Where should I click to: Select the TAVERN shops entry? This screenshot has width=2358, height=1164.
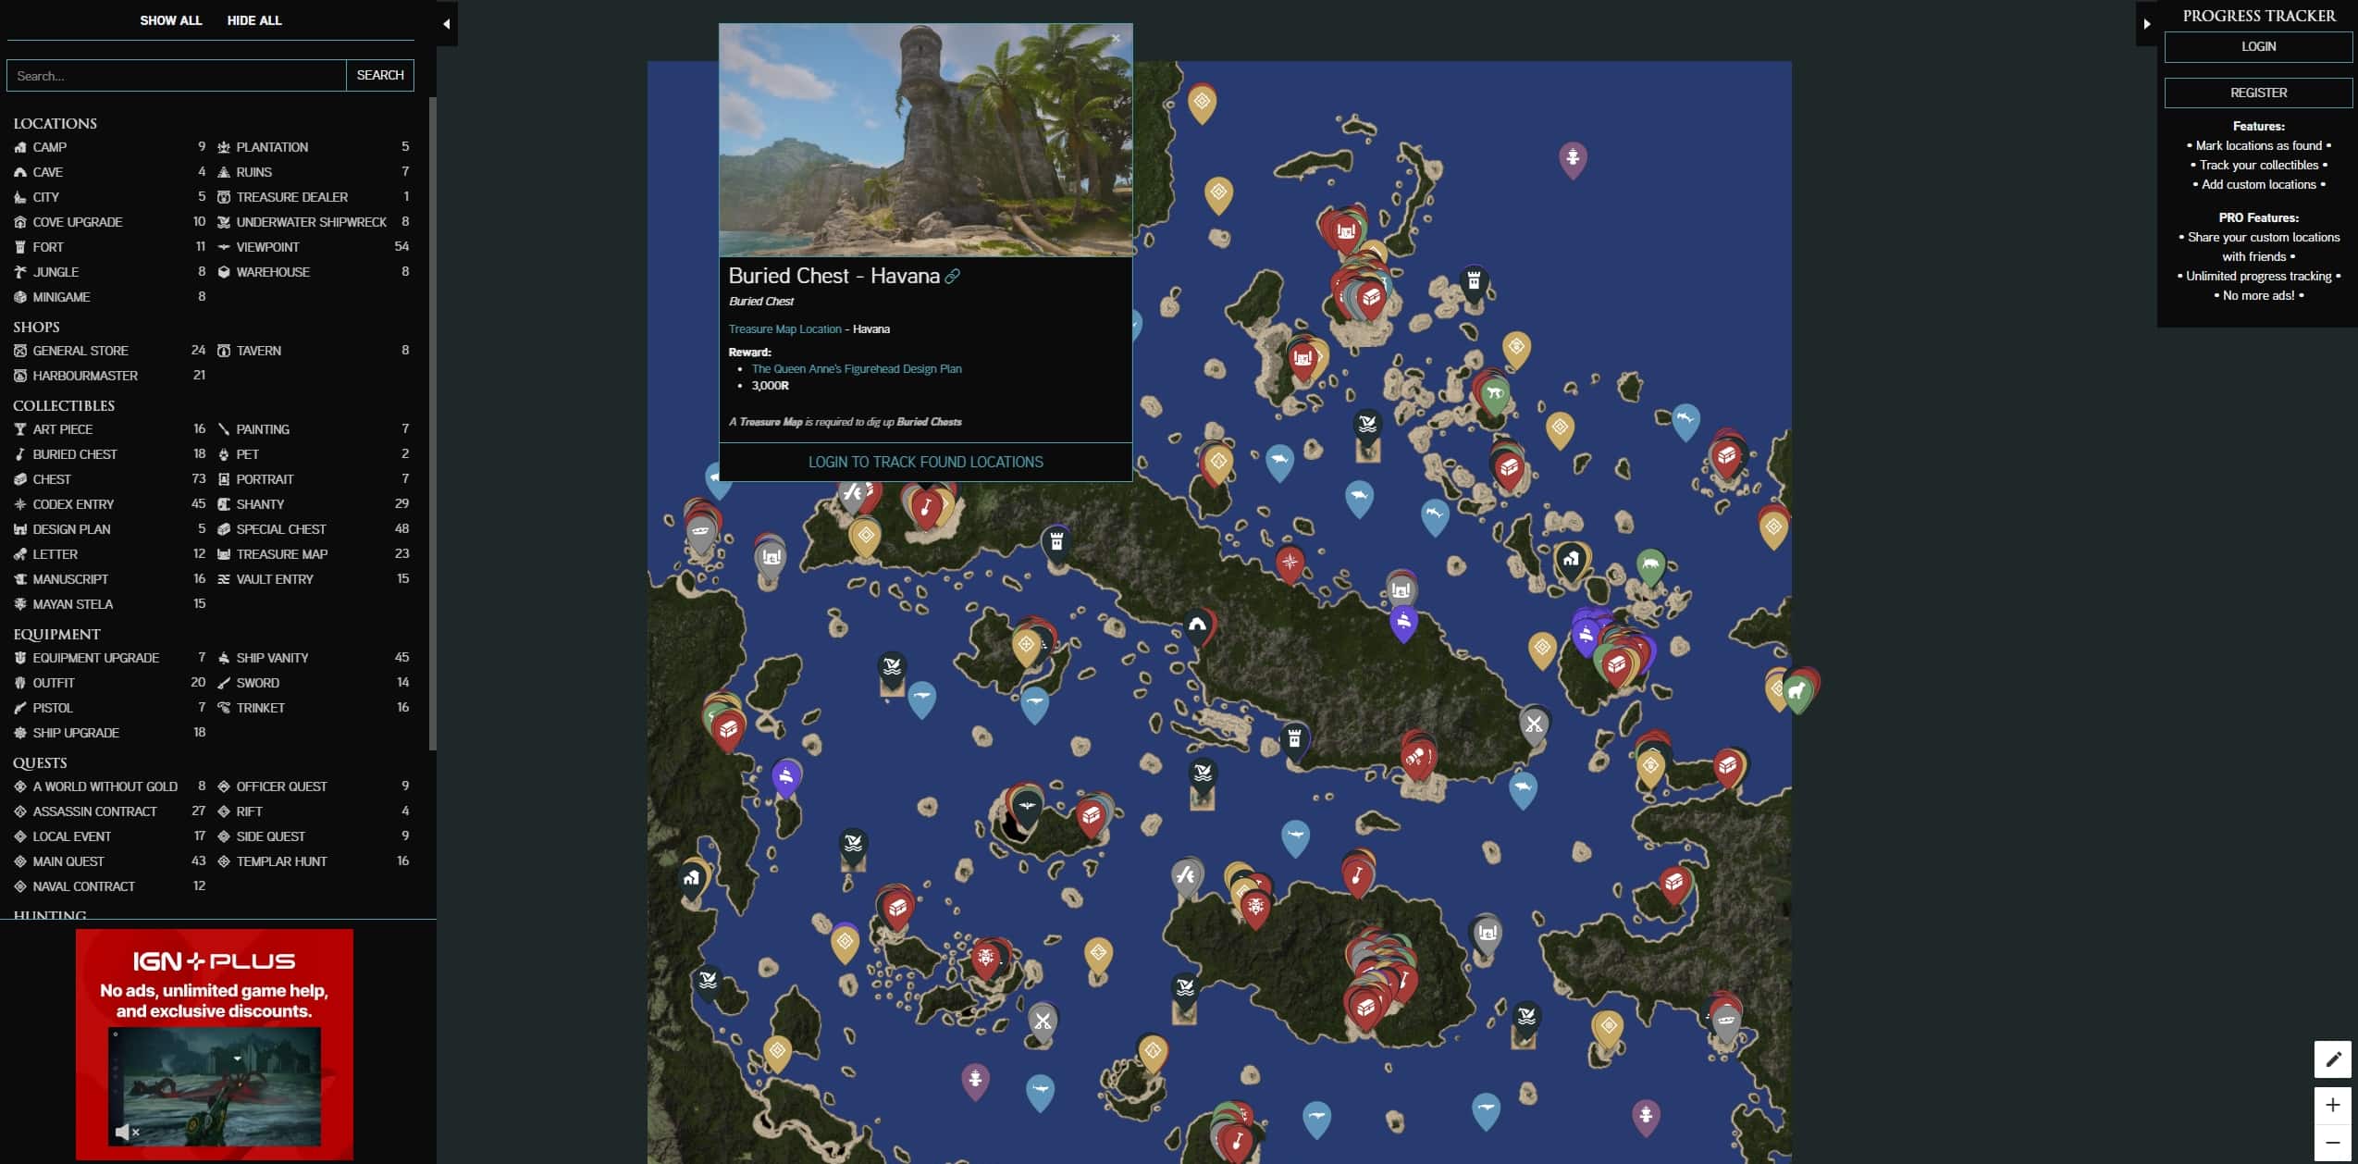[x=313, y=351]
